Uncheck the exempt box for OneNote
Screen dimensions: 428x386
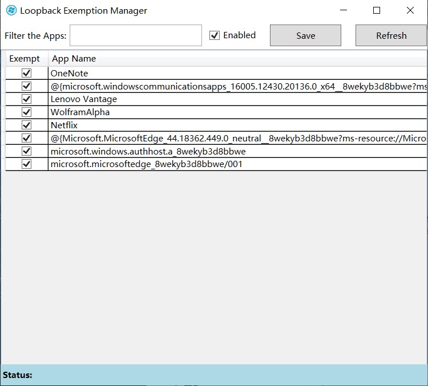tap(26, 73)
